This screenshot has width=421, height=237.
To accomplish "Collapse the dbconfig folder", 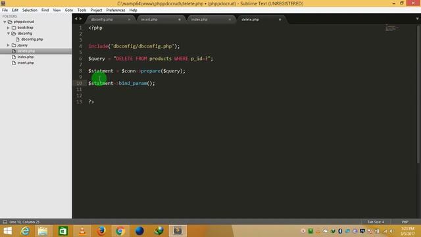I will [9, 34].
